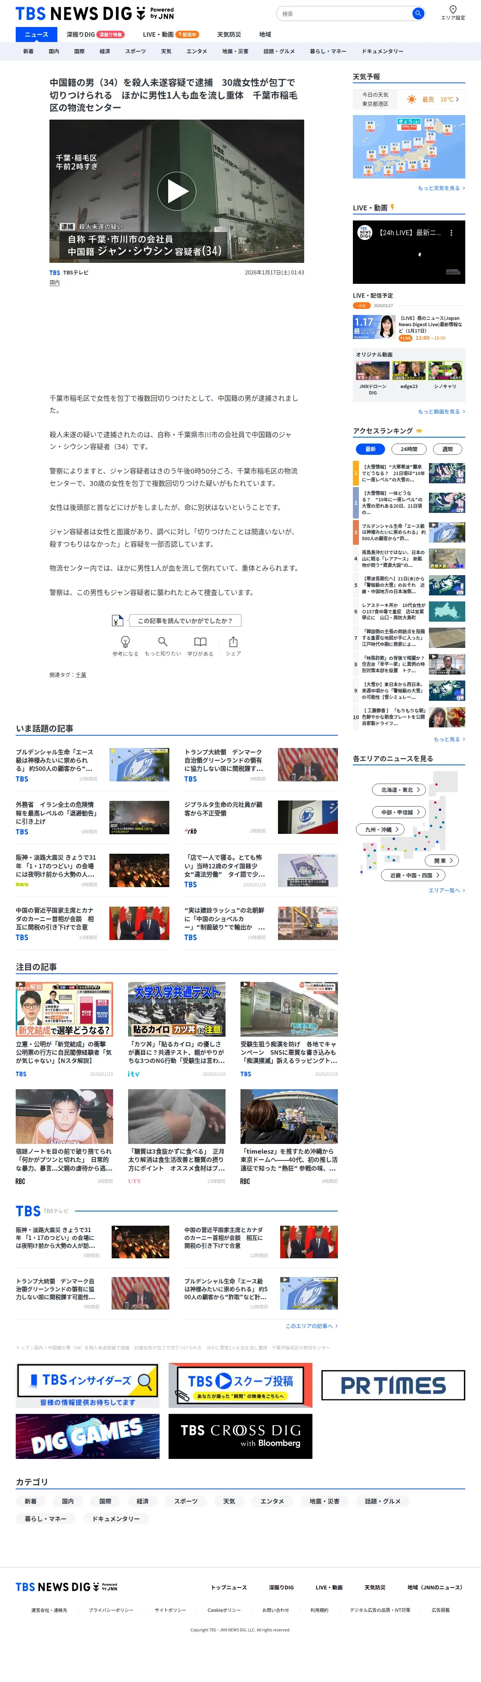Open the 新党結成 選挙 featured article thumbnail
This screenshot has height=1682, width=481.
tap(64, 1009)
